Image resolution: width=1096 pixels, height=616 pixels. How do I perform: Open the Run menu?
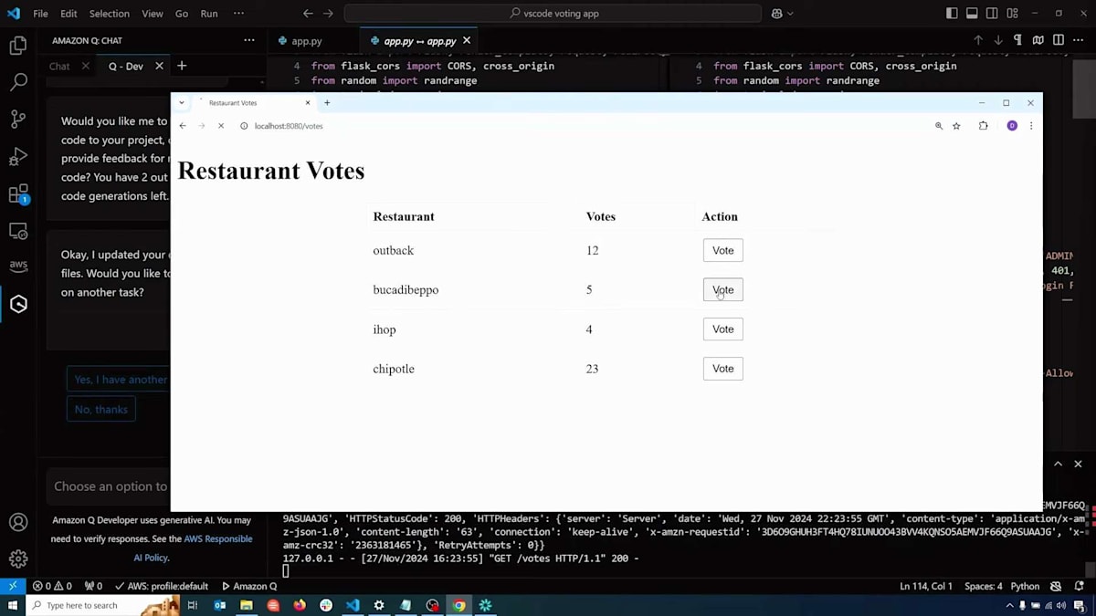pos(209,14)
